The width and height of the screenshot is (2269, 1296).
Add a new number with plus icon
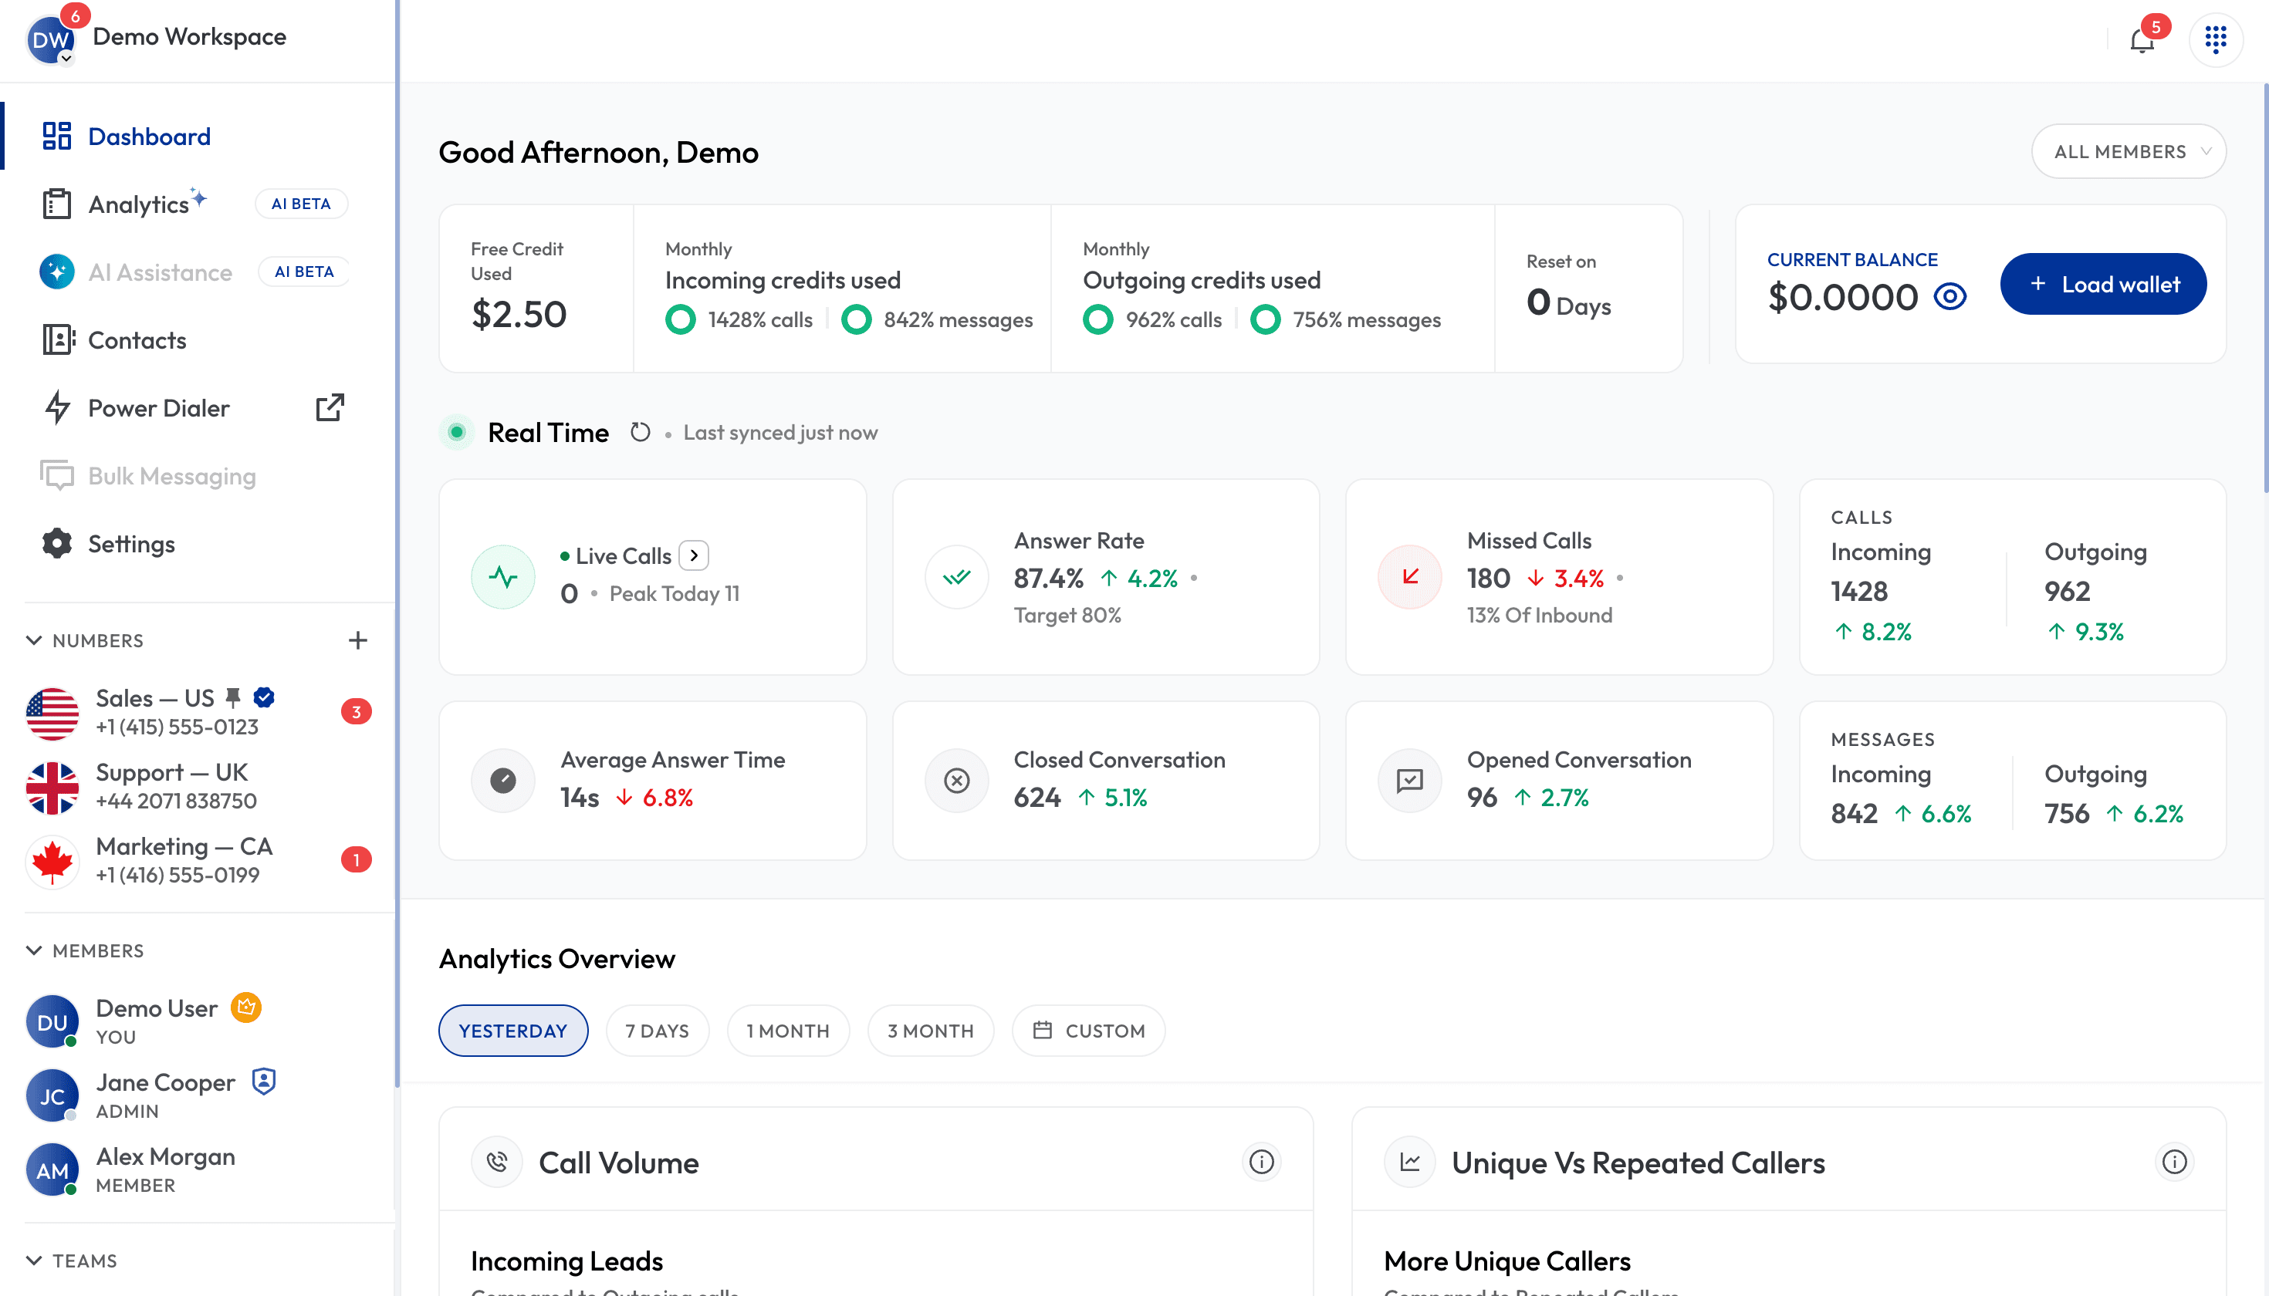(358, 640)
